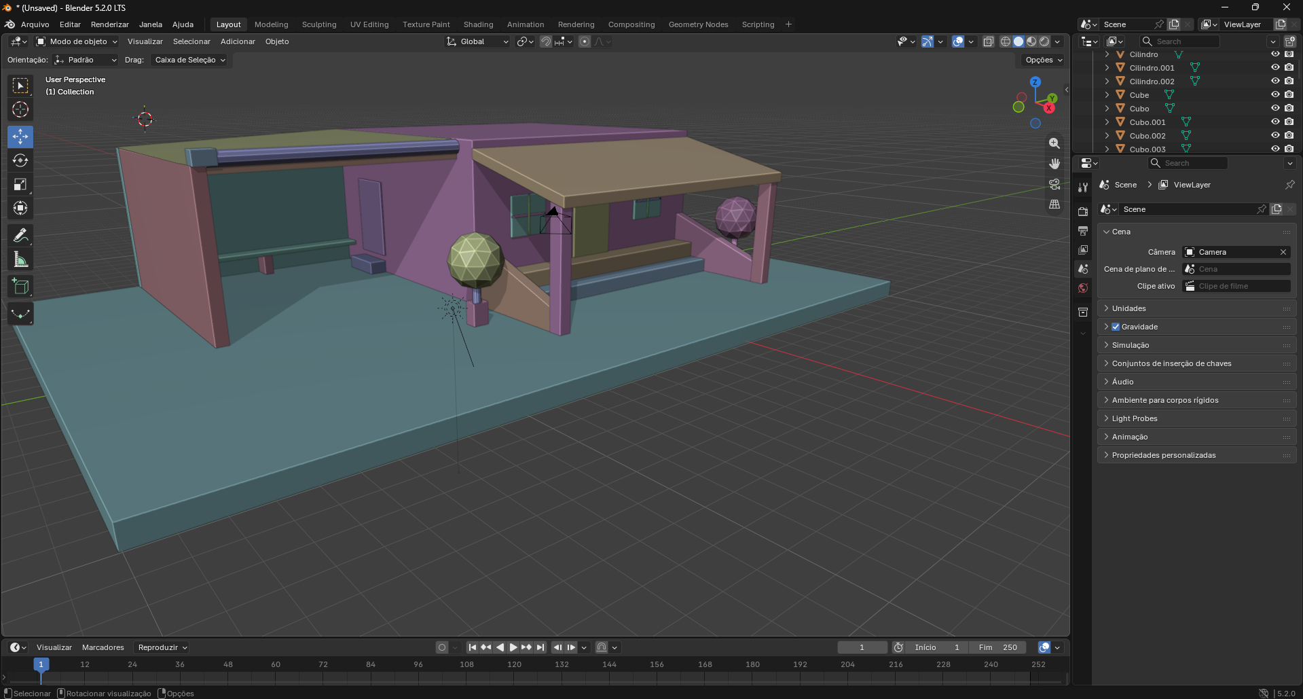Open the World properties tab icon
The height and width of the screenshot is (699, 1303).
[x=1083, y=288]
